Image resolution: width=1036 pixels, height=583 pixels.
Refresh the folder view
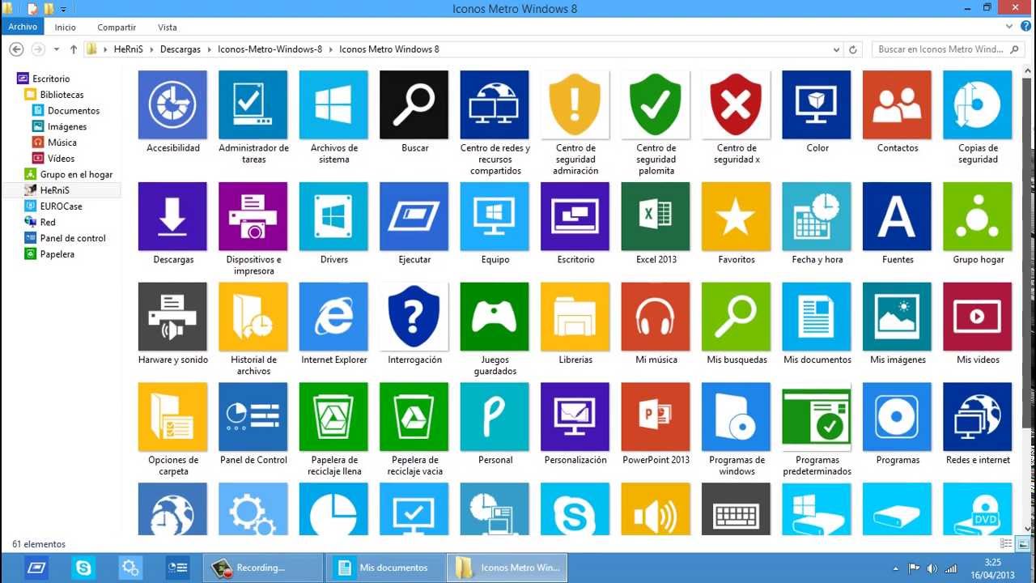point(852,49)
